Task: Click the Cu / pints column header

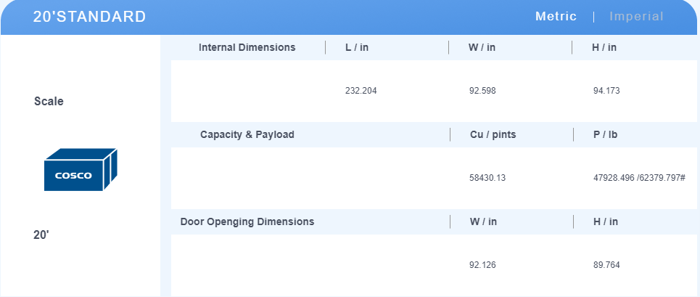Action: click(493, 134)
